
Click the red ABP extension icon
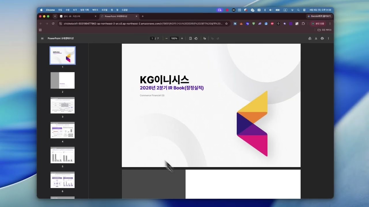[x=272, y=24]
